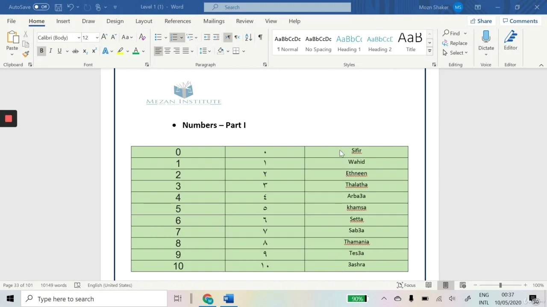
Task: Apply strikethrough formatting
Action: tap(75, 51)
